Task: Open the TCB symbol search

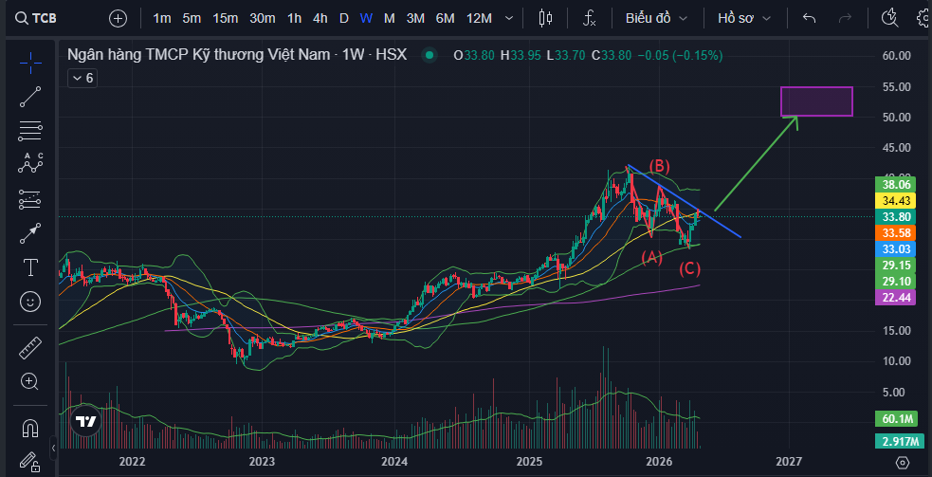Action: point(37,18)
